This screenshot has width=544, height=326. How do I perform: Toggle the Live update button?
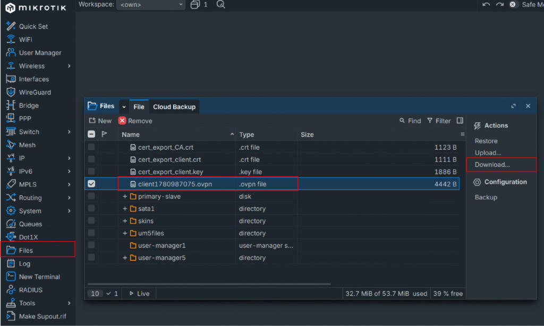pos(139,294)
